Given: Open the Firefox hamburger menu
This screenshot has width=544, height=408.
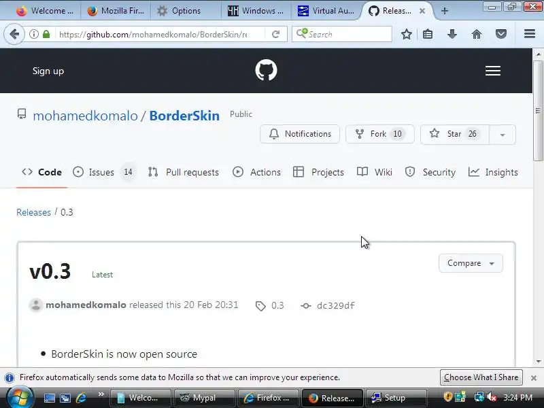Looking at the screenshot, I should click(x=530, y=34).
